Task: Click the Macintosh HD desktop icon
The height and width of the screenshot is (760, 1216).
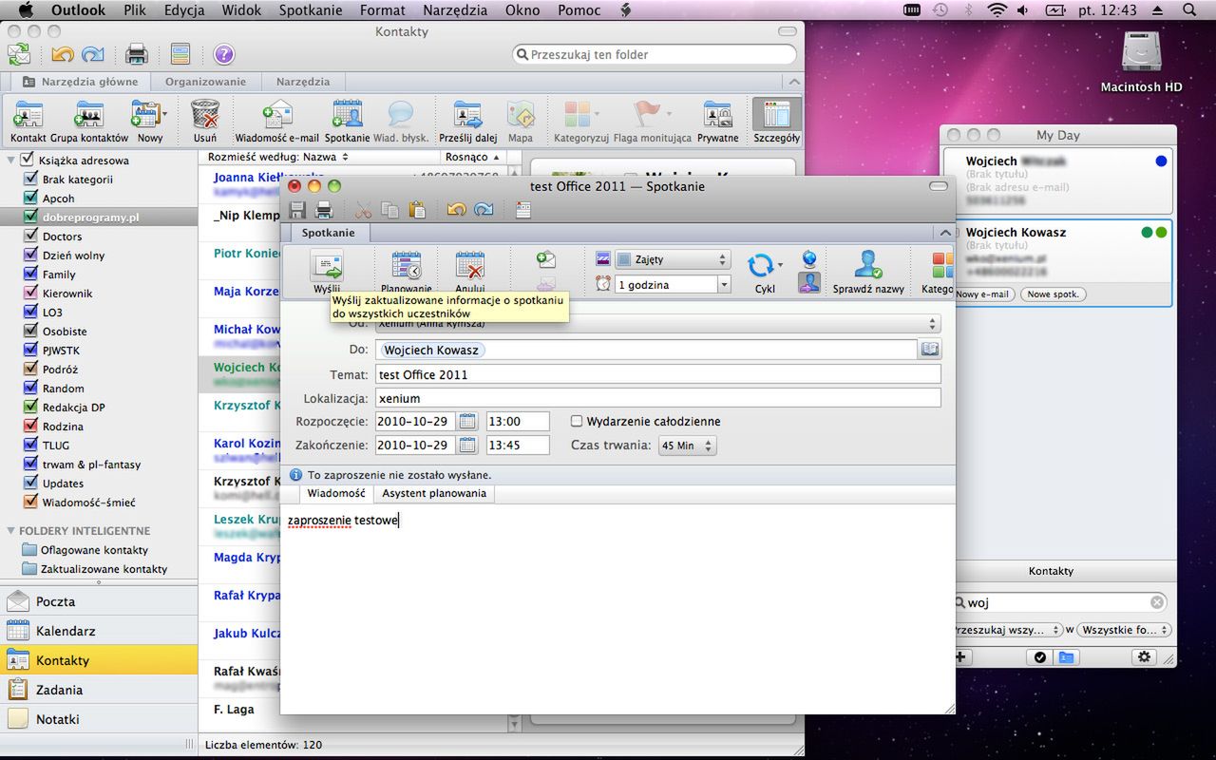Action: point(1141,54)
